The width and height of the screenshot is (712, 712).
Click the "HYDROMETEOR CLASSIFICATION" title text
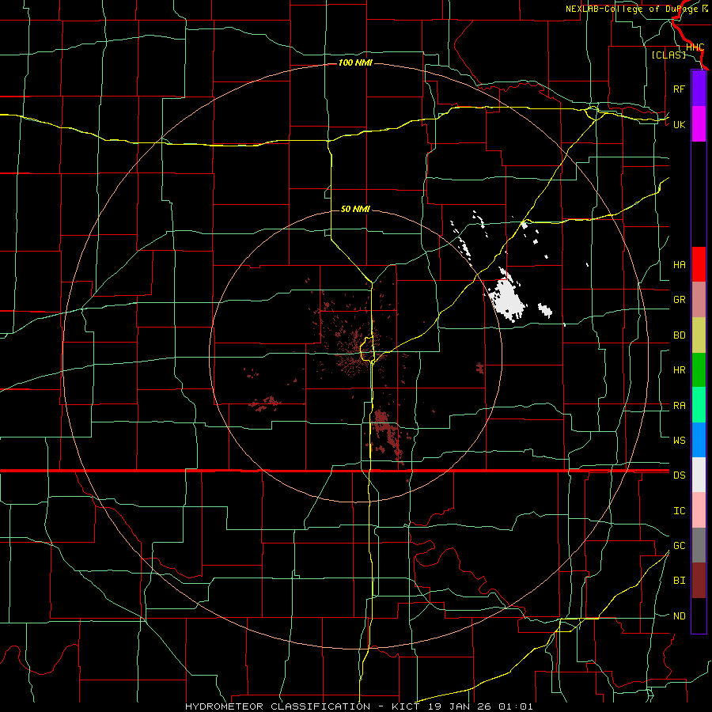pyautogui.click(x=278, y=706)
